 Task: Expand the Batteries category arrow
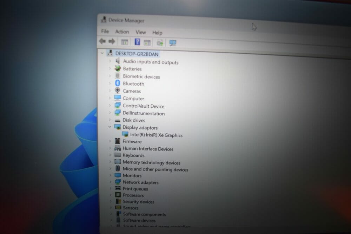110,68
